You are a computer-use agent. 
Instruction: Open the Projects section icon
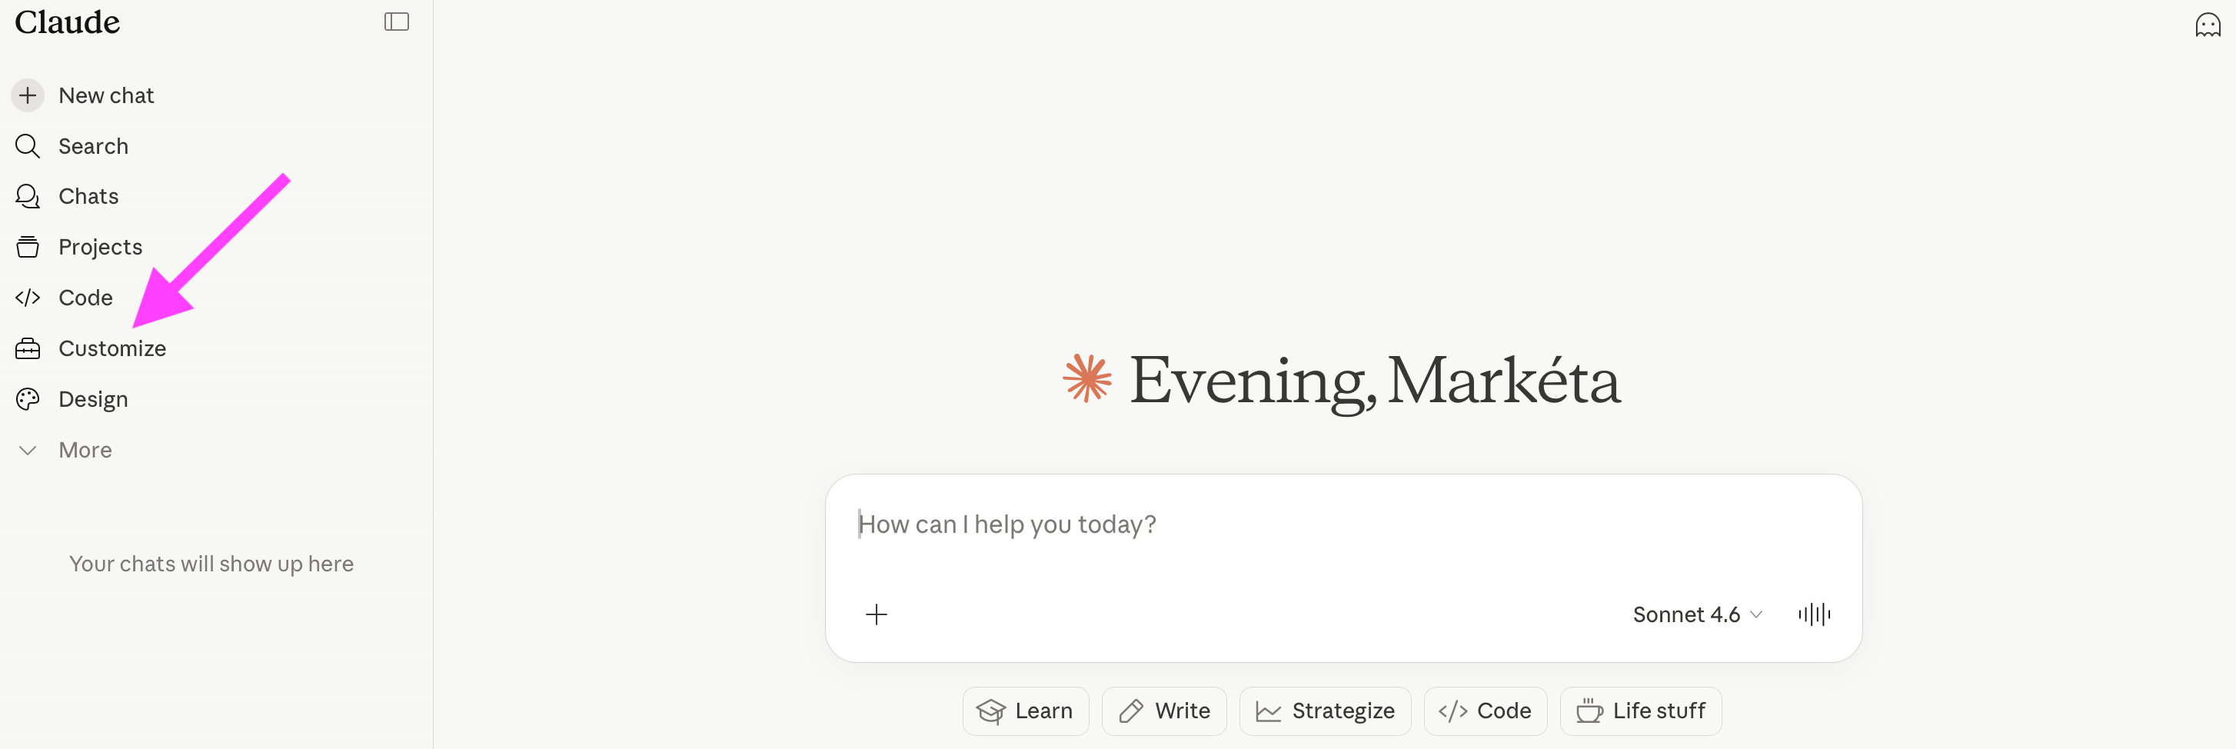click(x=28, y=248)
